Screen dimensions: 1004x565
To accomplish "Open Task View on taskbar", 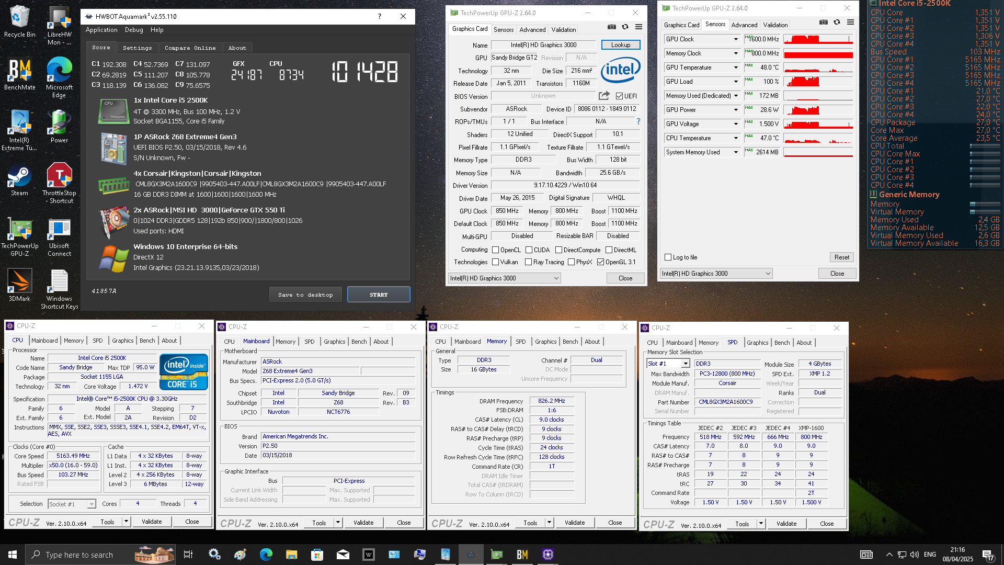I will [188, 555].
